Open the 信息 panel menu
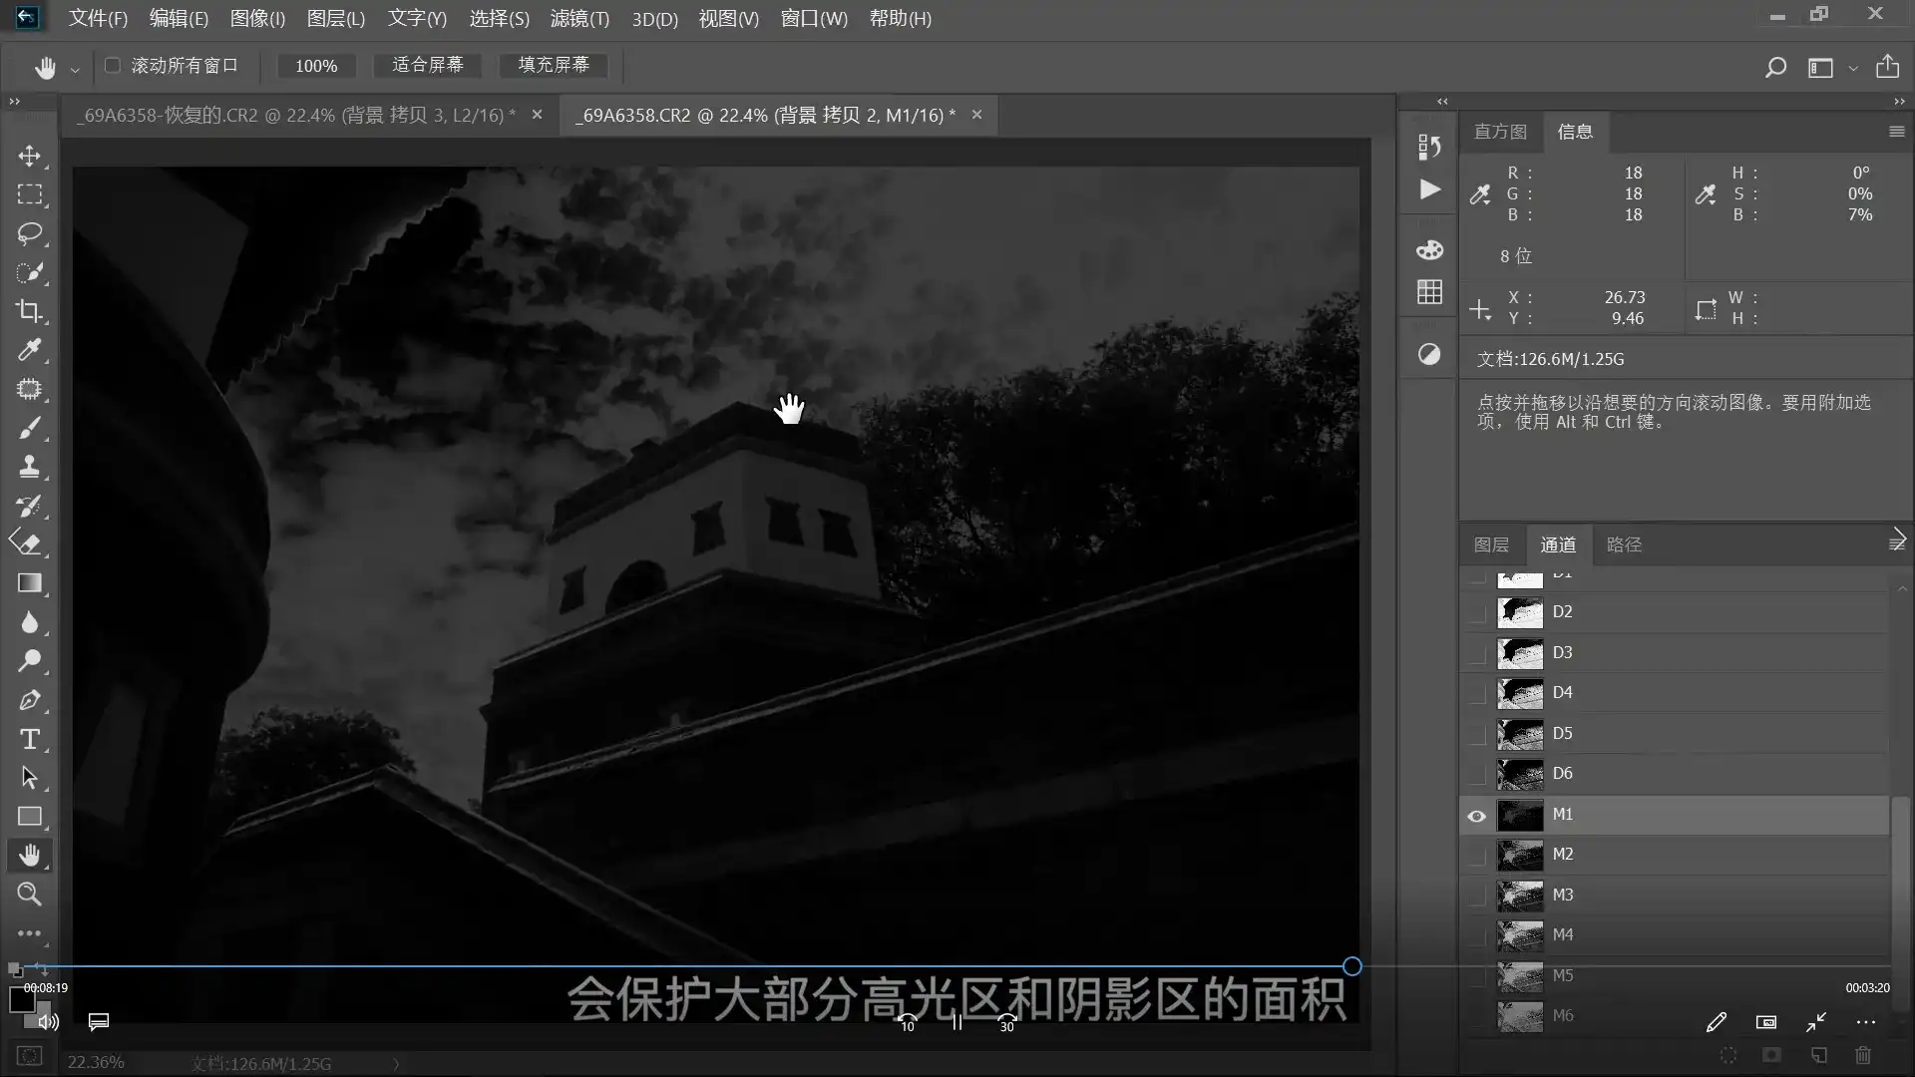 point(1896,132)
